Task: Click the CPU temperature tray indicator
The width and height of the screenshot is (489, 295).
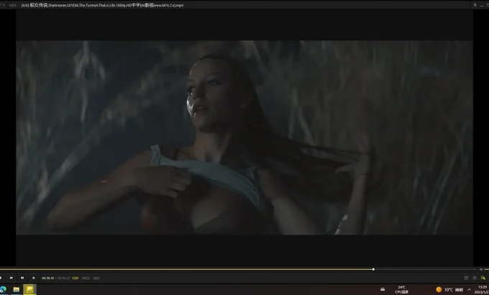Action: pyautogui.click(x=402, y=289)
